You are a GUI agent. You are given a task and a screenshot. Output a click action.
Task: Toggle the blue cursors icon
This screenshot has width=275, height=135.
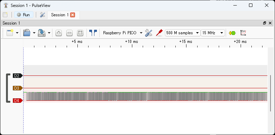tap(93, 33)
